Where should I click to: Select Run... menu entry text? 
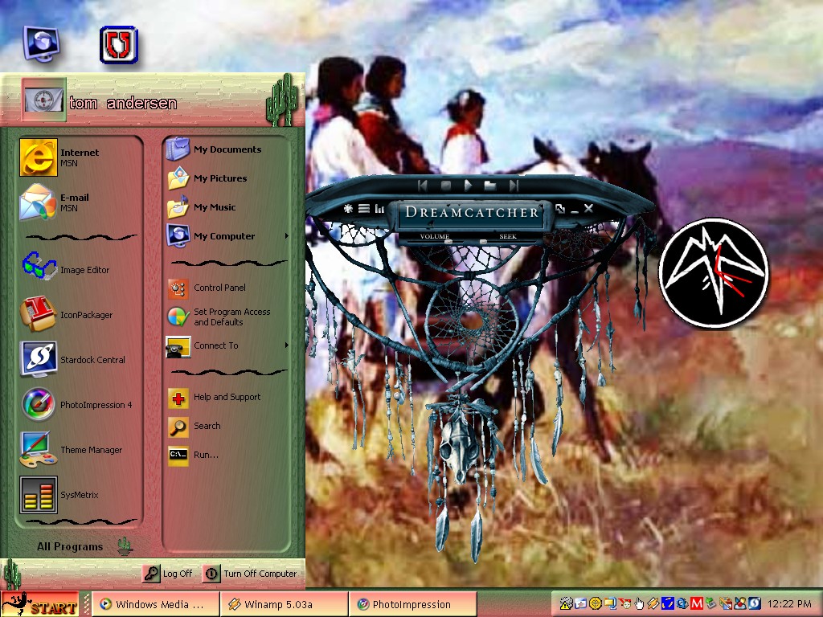206,455
